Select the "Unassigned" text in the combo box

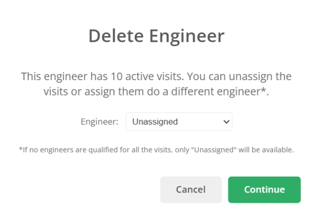pos(155,121)
